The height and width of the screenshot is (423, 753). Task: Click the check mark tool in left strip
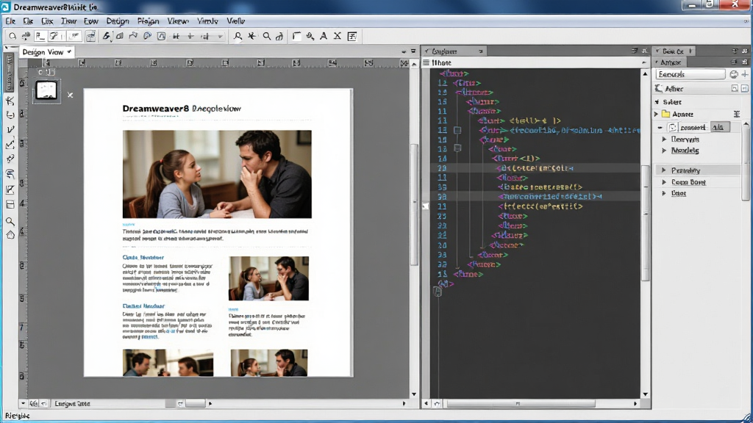click(x=10, y=129)
